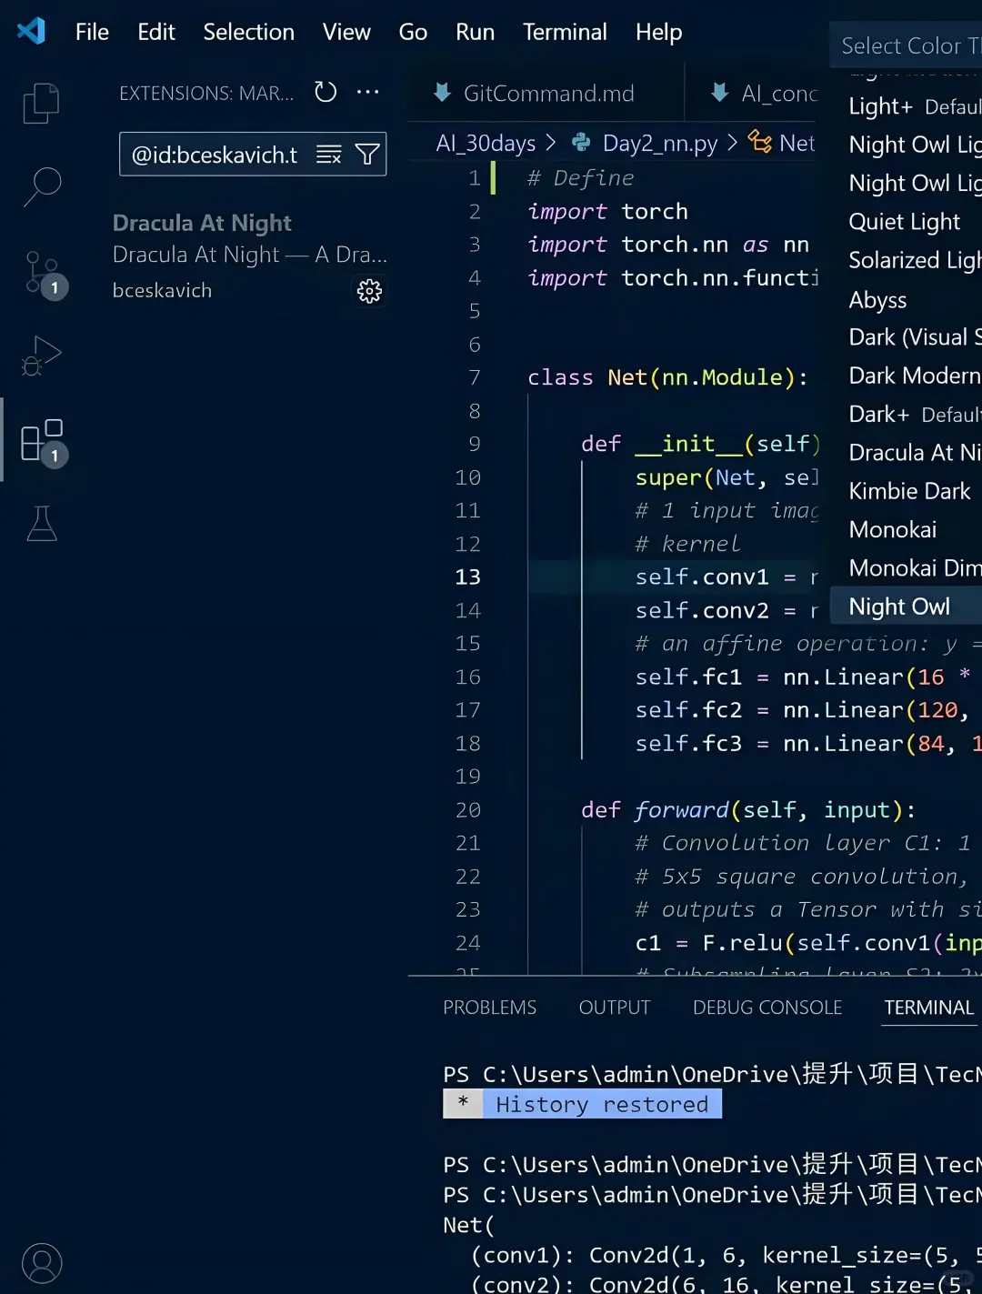Open the Edit menu
Image resolution: width=982 pixels, height=1294 pixels.
pos(156,32)
